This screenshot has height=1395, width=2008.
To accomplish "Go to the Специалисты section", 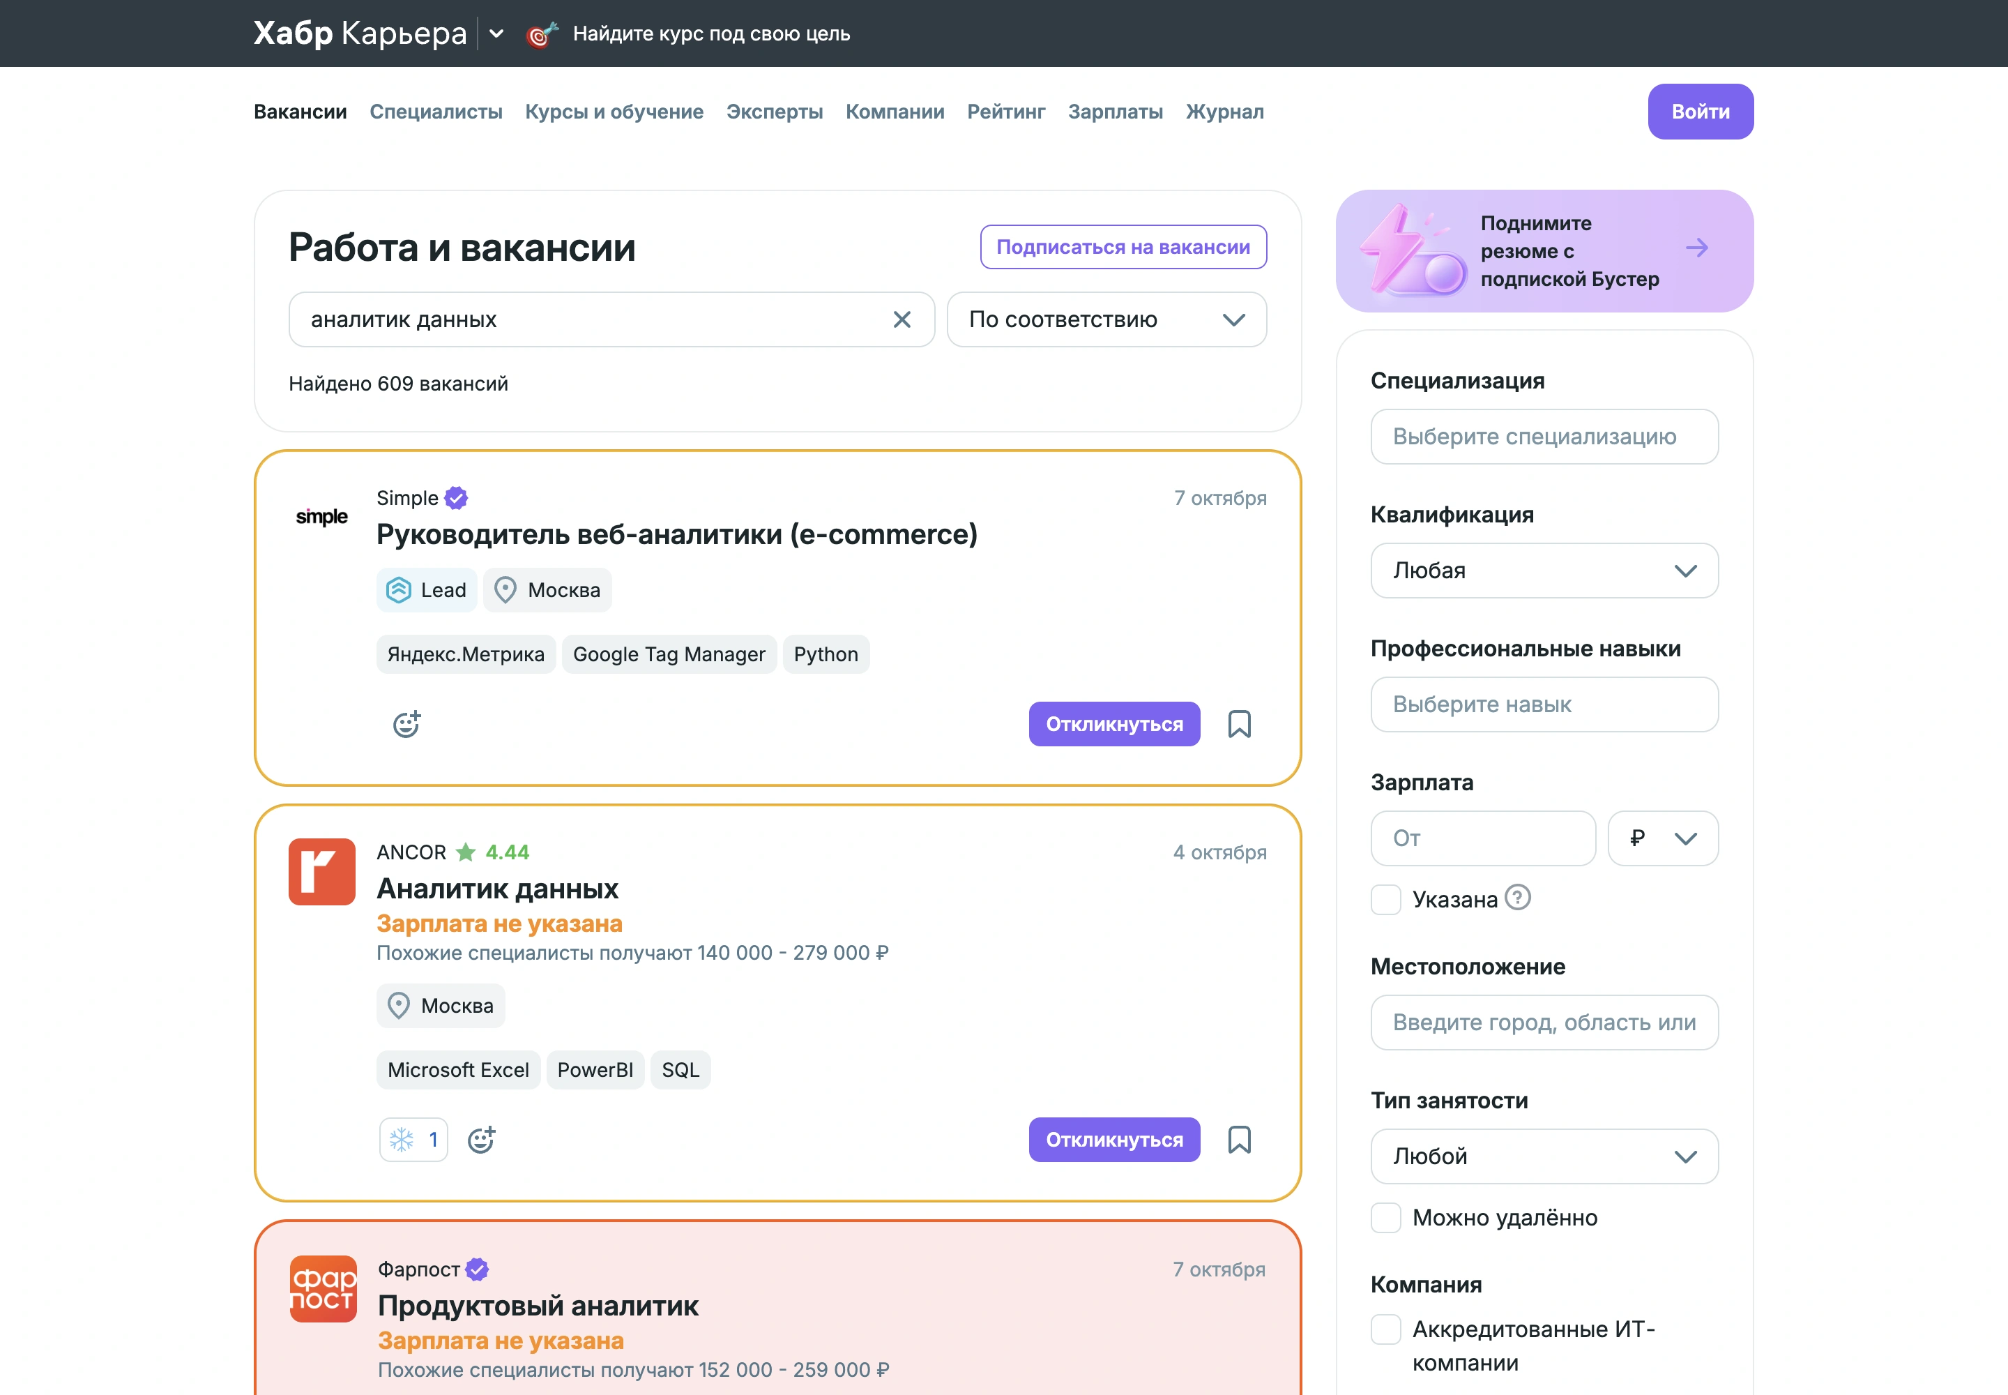I will click(x=436, y=112).
